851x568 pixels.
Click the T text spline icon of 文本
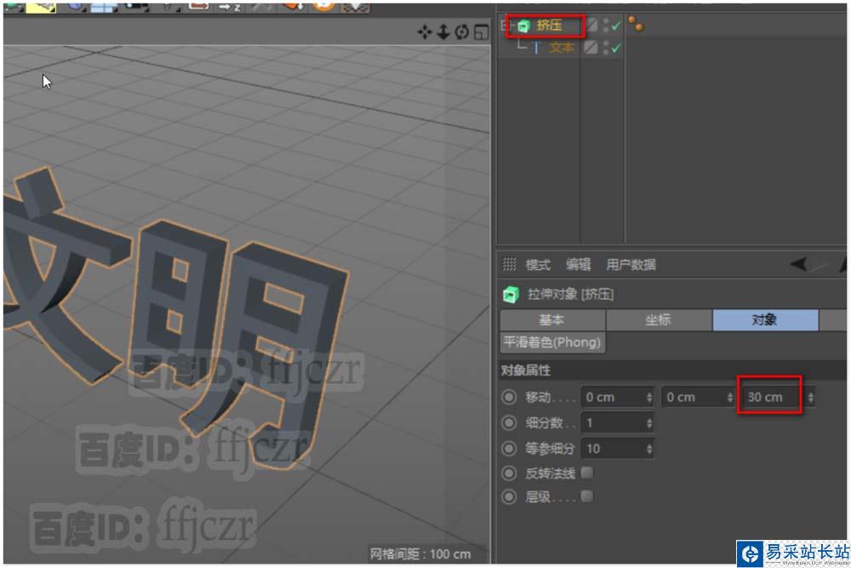click(x=536, y=48)
